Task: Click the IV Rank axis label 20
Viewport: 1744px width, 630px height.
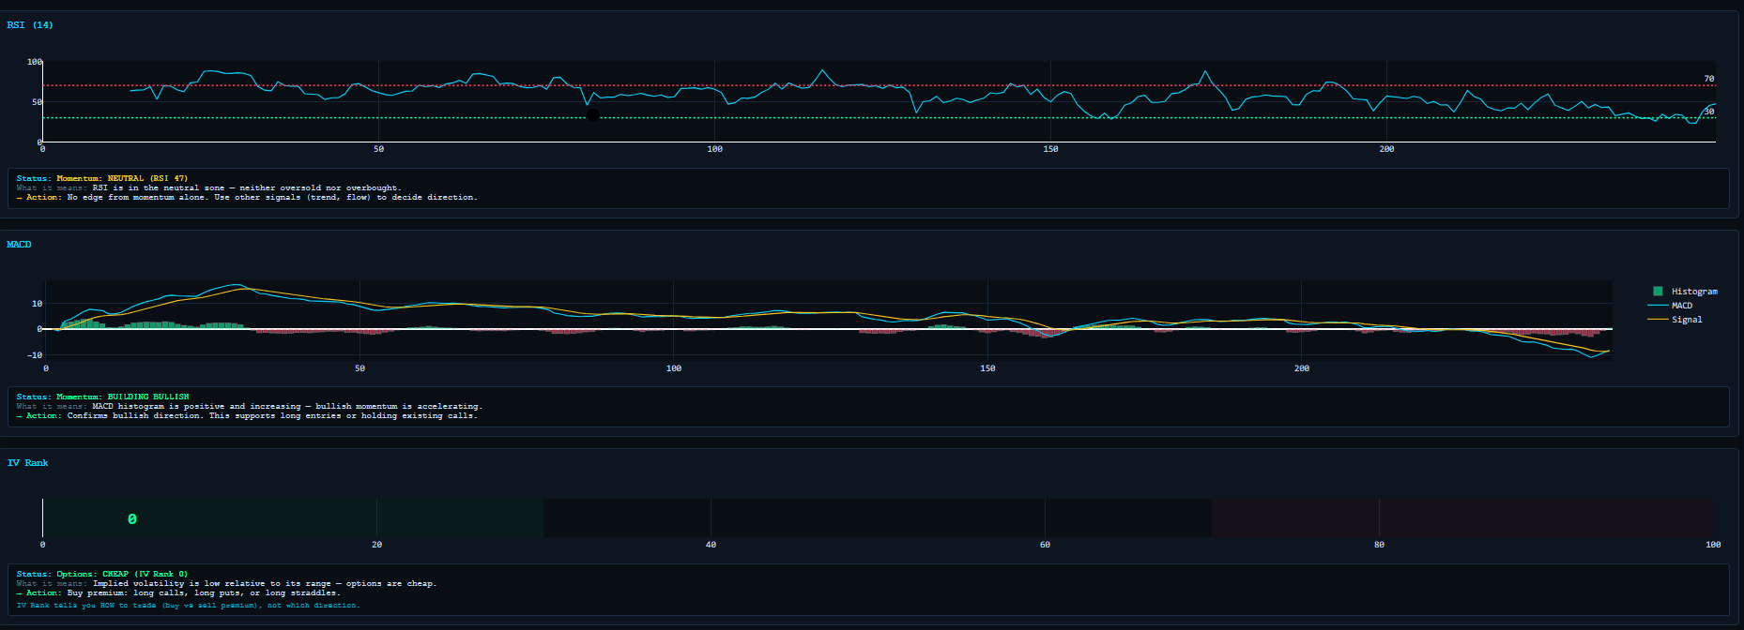Action: [376, 545]
